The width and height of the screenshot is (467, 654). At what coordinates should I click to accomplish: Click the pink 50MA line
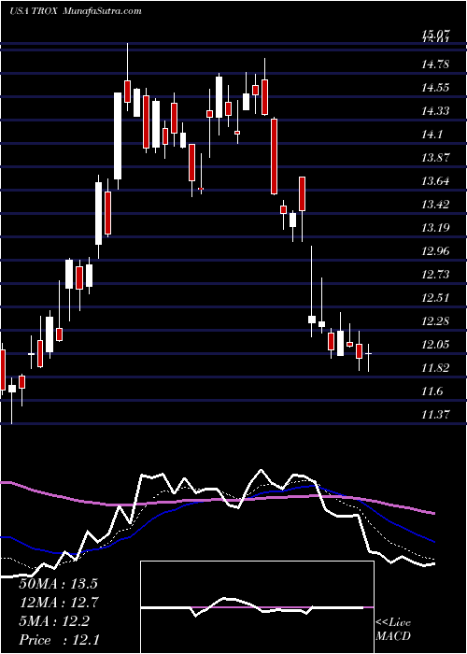[217, 500]
